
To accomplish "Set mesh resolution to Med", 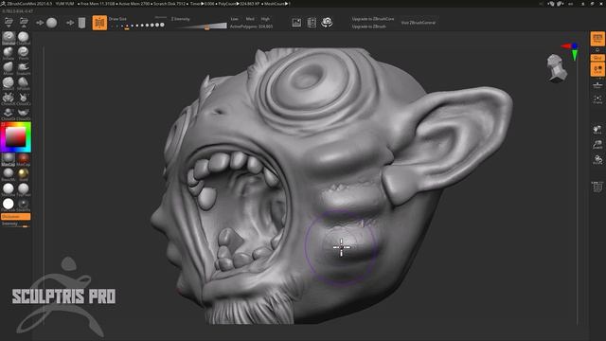I will pos(250,19).
